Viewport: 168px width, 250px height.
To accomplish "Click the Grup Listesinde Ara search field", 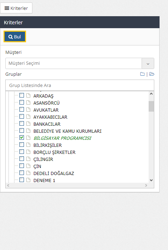I will tap(80, 85).
